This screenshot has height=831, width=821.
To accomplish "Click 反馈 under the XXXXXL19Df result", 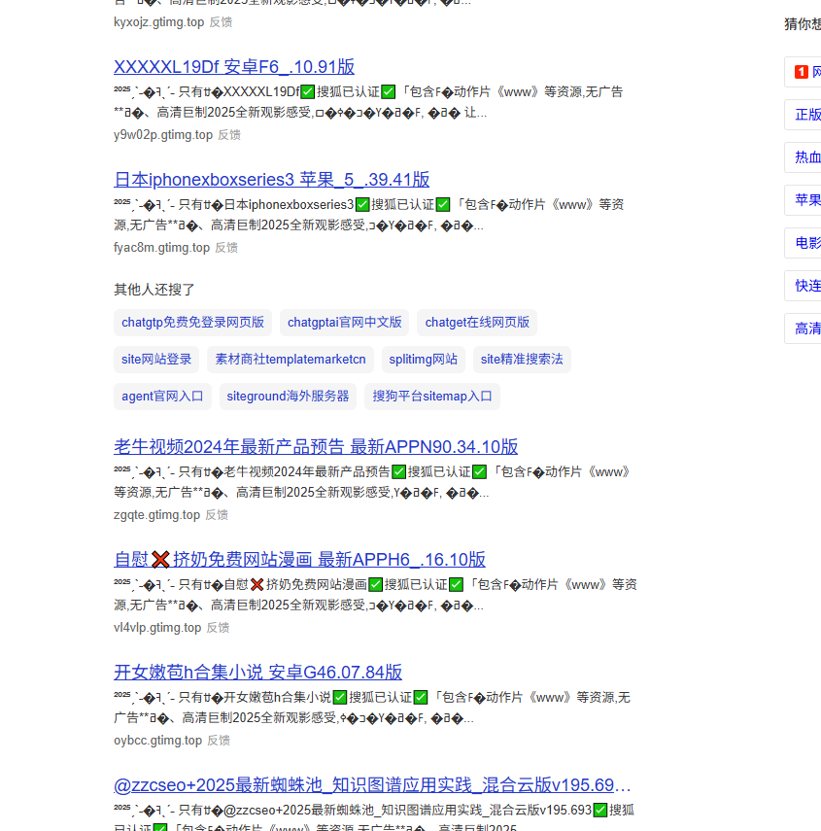I will pyautogui.click(x=228, y=134).
